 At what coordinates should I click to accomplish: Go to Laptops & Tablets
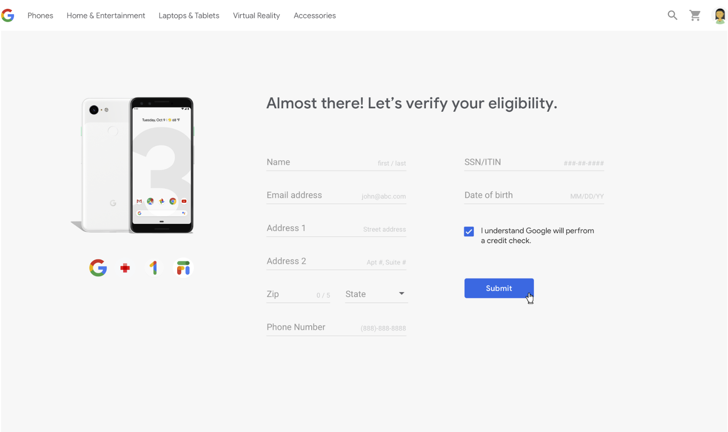[189, 16]
